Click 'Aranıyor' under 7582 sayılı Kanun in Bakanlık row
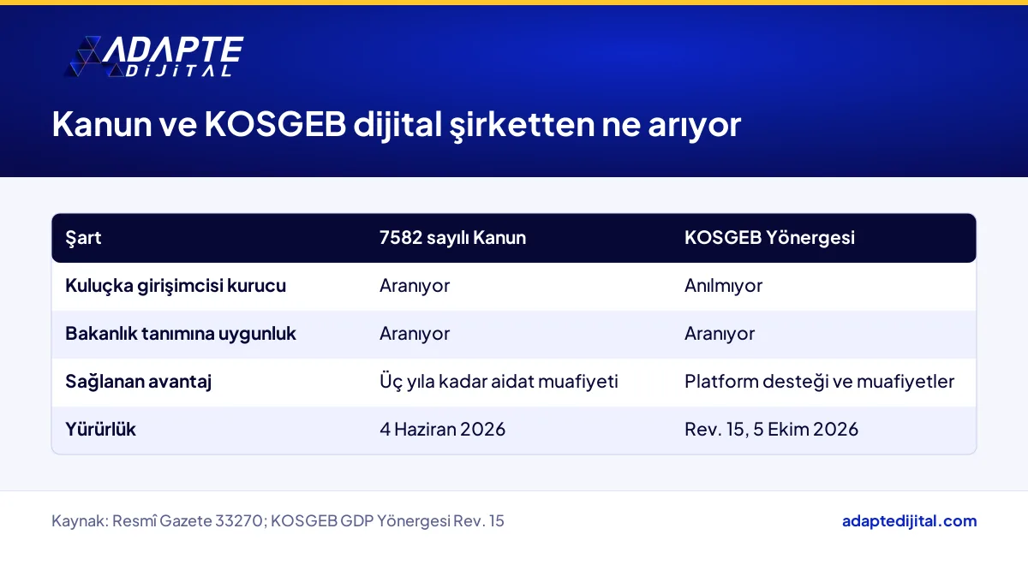 coord(415,334)
